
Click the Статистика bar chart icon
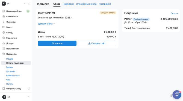[x=4, y=17]
